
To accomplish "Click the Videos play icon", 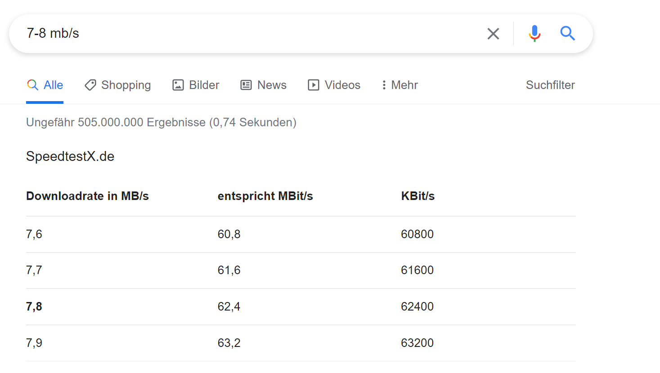I will pos(314,85).
